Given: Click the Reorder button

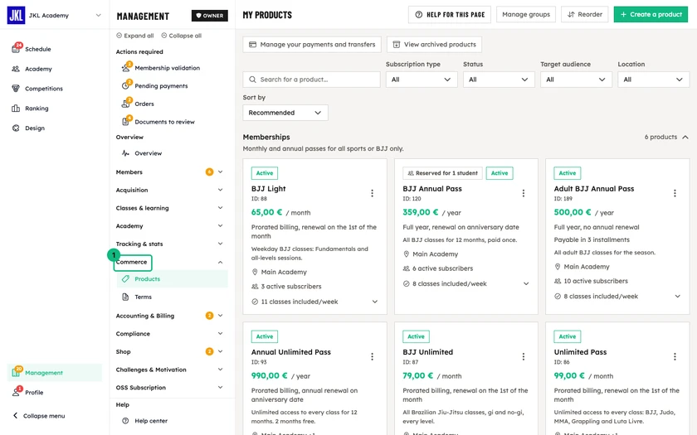Looking at the screenshot, I should [x=584, y=14].
